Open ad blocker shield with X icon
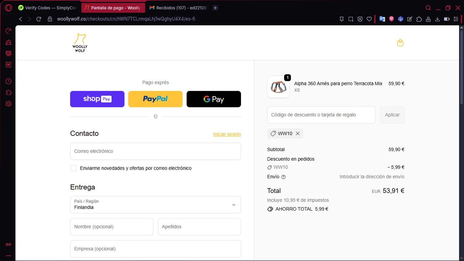 click(360, 19)
